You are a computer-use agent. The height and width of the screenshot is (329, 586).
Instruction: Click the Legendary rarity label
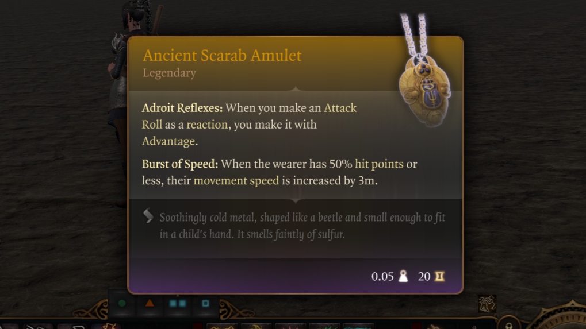pyautogui.click(x=169, y=73)
